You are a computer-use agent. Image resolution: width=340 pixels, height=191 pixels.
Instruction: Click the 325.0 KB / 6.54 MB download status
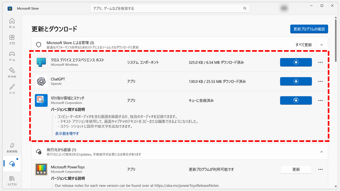click(x=216, y=62)
